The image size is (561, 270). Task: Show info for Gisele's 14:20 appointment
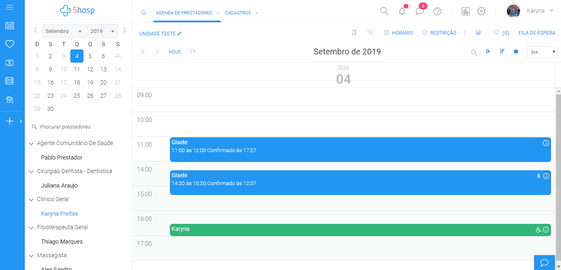pos(546,176)
